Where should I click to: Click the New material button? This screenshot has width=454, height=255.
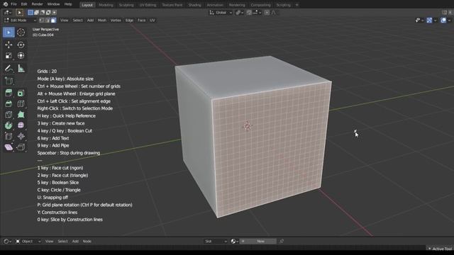click(x=258, y=241)
